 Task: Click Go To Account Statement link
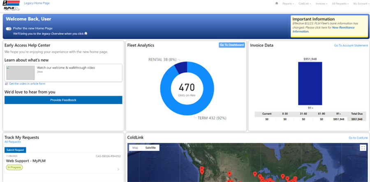tap(351, 45)
